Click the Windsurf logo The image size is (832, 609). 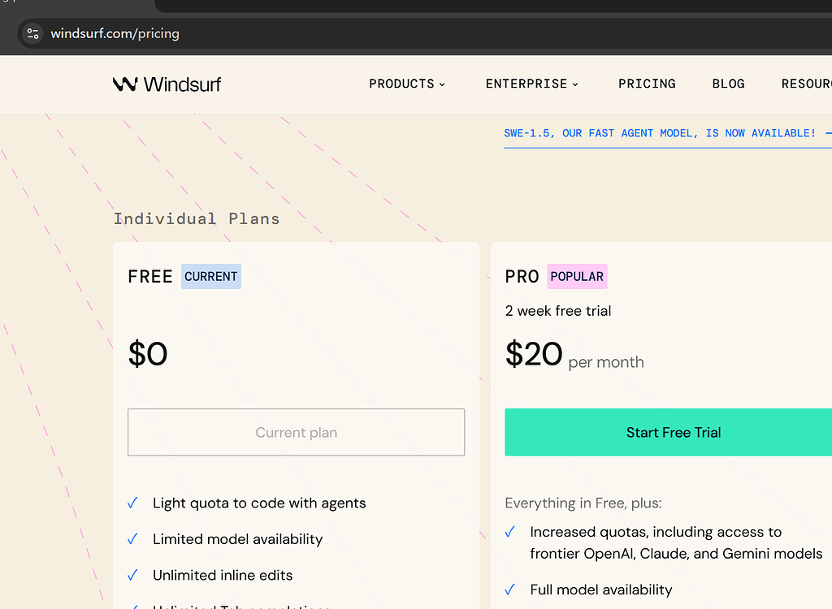[167, 84]
